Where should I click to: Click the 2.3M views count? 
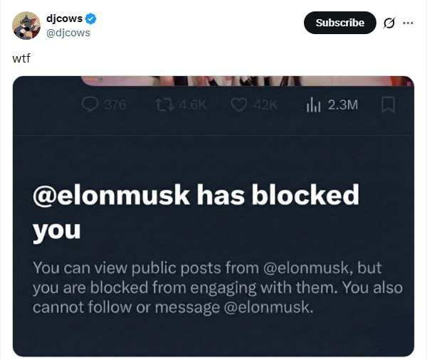coord(342,105)
